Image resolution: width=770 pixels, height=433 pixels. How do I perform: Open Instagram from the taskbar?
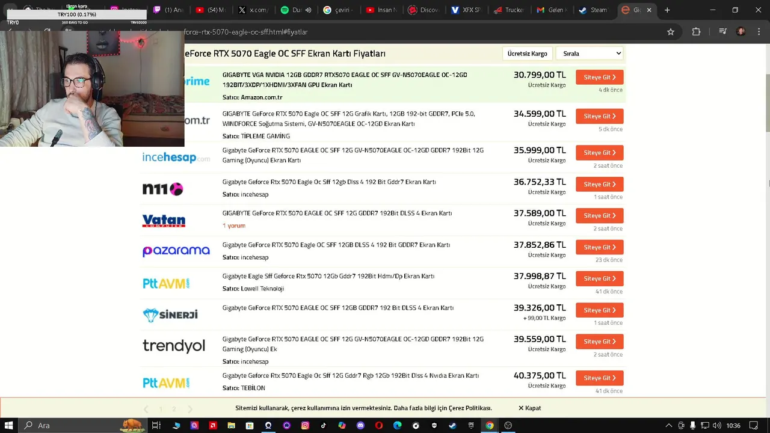pos(305,425)
